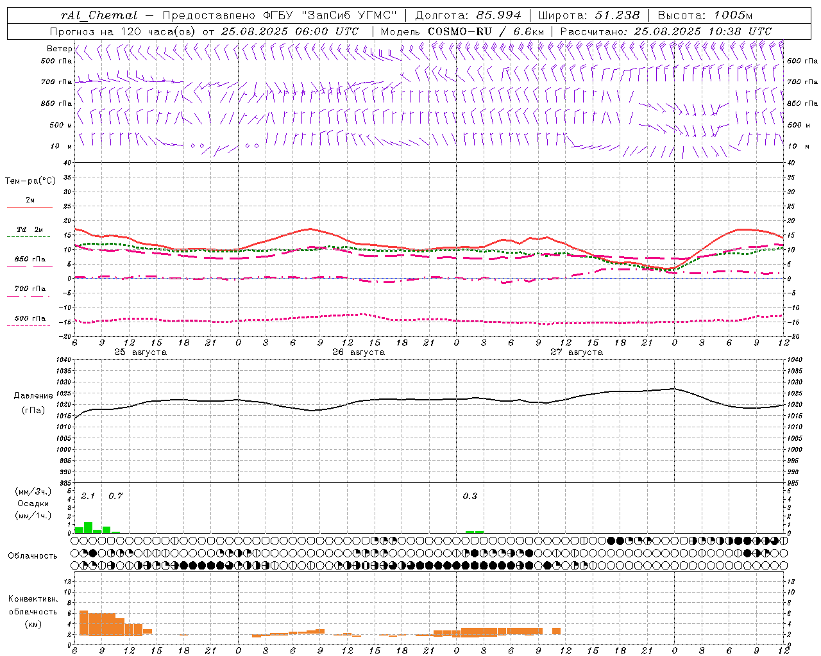This screenshot has height=656, width=821.
Task: Click the Тем-ра(°C) panel label
Action: click(x=30, y=181)
